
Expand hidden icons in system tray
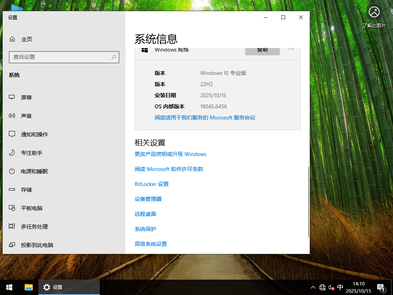coord(313,287)
